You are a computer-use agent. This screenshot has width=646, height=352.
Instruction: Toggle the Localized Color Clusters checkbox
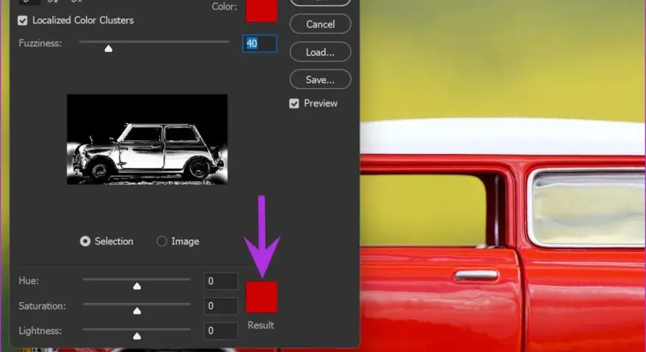pyautogui.click(x=23, y=21)
